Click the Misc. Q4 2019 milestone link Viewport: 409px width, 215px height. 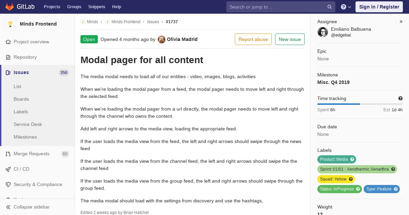333,83
